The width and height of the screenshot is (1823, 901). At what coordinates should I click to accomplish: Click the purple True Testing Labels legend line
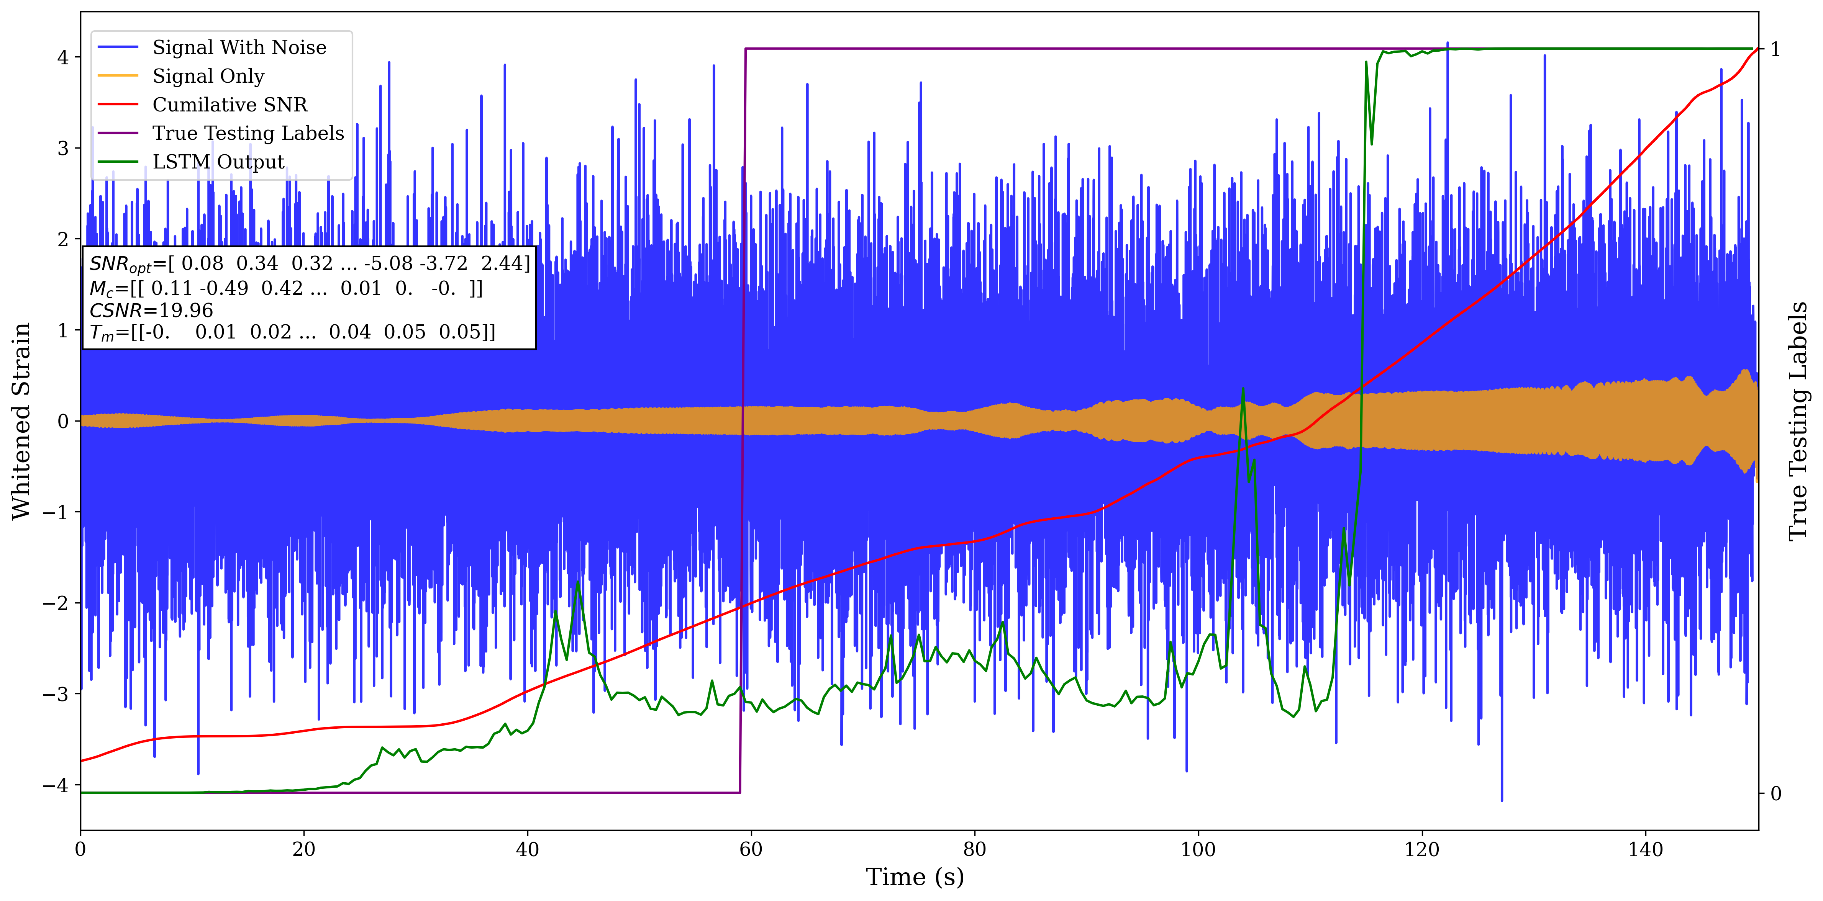[x=118, y=133]
